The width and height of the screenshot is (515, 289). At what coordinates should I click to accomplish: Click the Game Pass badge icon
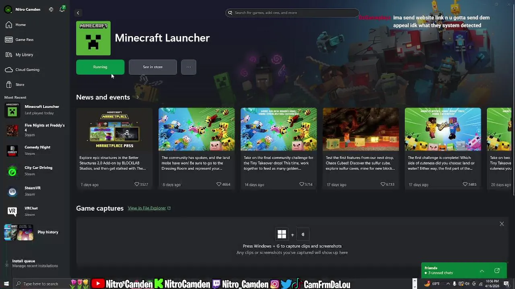click(x=9, y=40)
